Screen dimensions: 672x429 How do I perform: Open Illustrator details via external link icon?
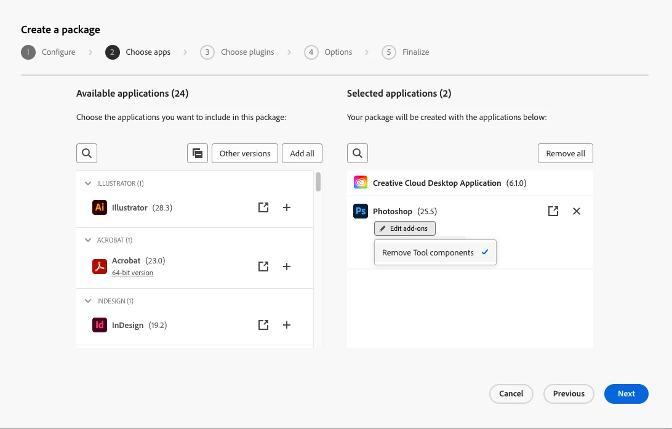263,207
